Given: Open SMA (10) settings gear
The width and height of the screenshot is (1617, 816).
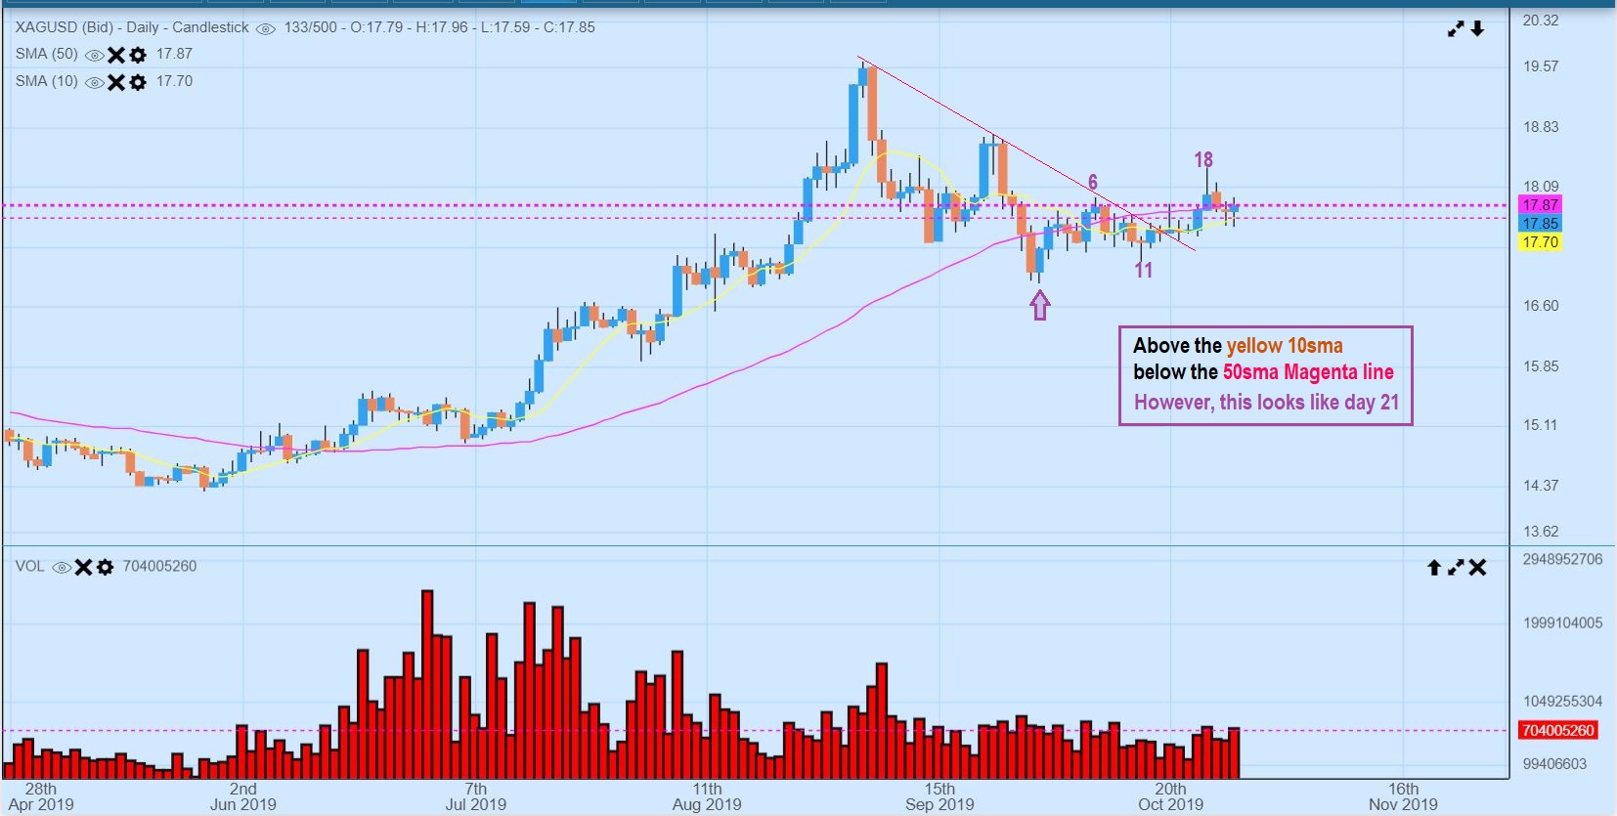Looking at the screenshot, I should [138, 83].
